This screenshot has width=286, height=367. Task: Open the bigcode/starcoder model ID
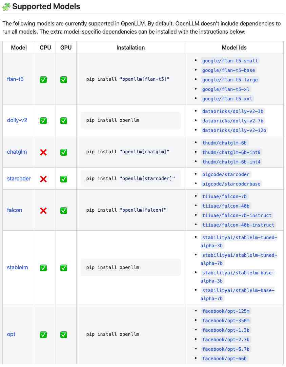click(226, 174)
